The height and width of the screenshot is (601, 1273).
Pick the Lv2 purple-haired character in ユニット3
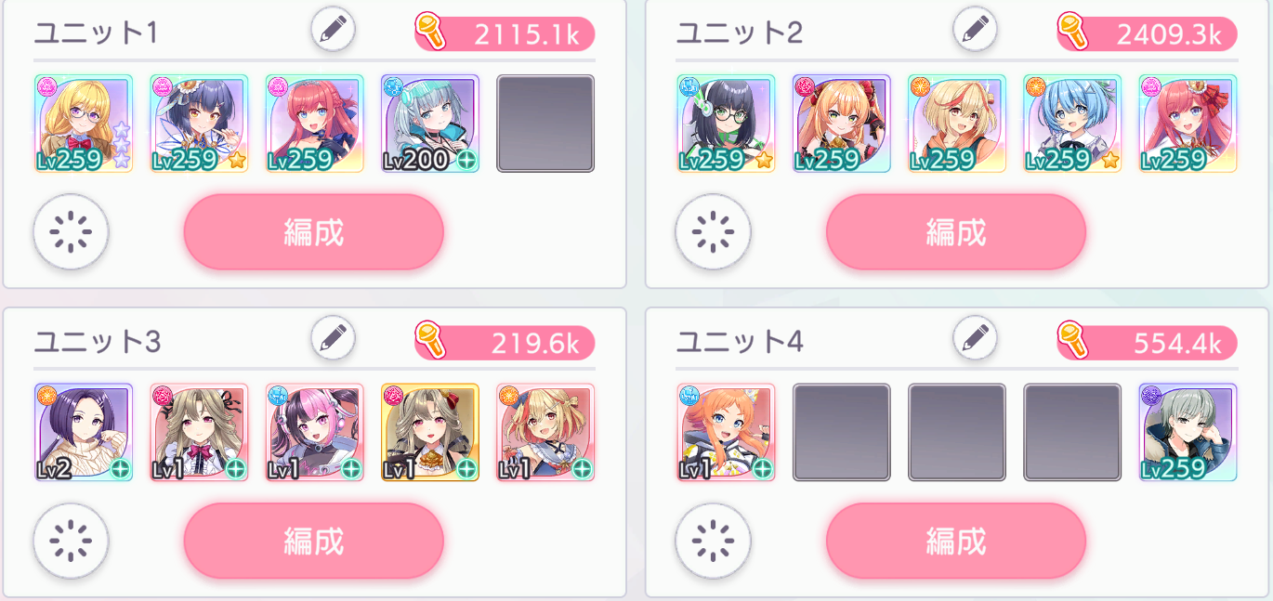pos(84,433)
